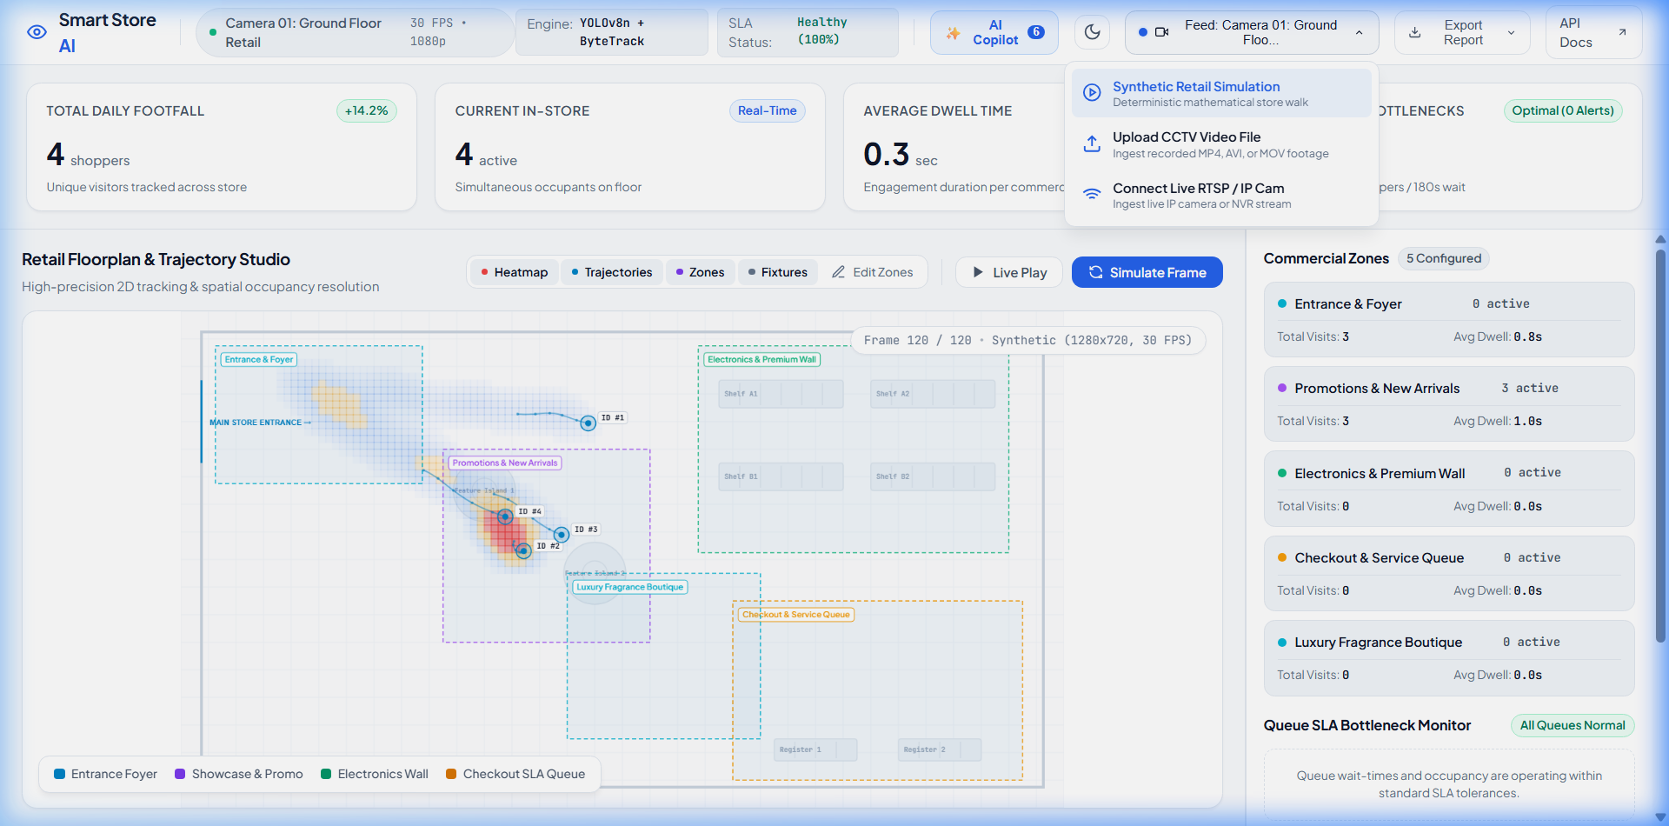Toggle the Zones overlay
This screenshot has height=826, width=1669.
[701, 272]
